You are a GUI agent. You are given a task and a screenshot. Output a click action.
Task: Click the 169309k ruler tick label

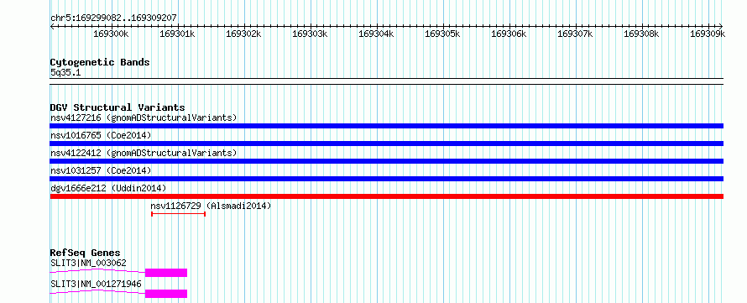coord(708,34)
